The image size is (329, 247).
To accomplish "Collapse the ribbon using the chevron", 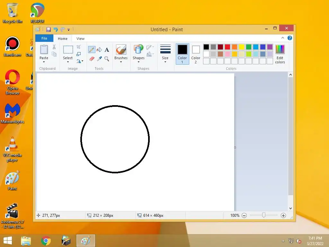I will point(283,38).
